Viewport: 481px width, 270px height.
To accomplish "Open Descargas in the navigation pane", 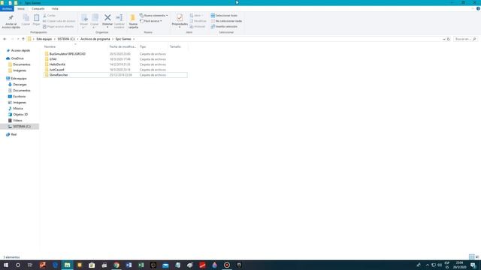I will point(20,85).
